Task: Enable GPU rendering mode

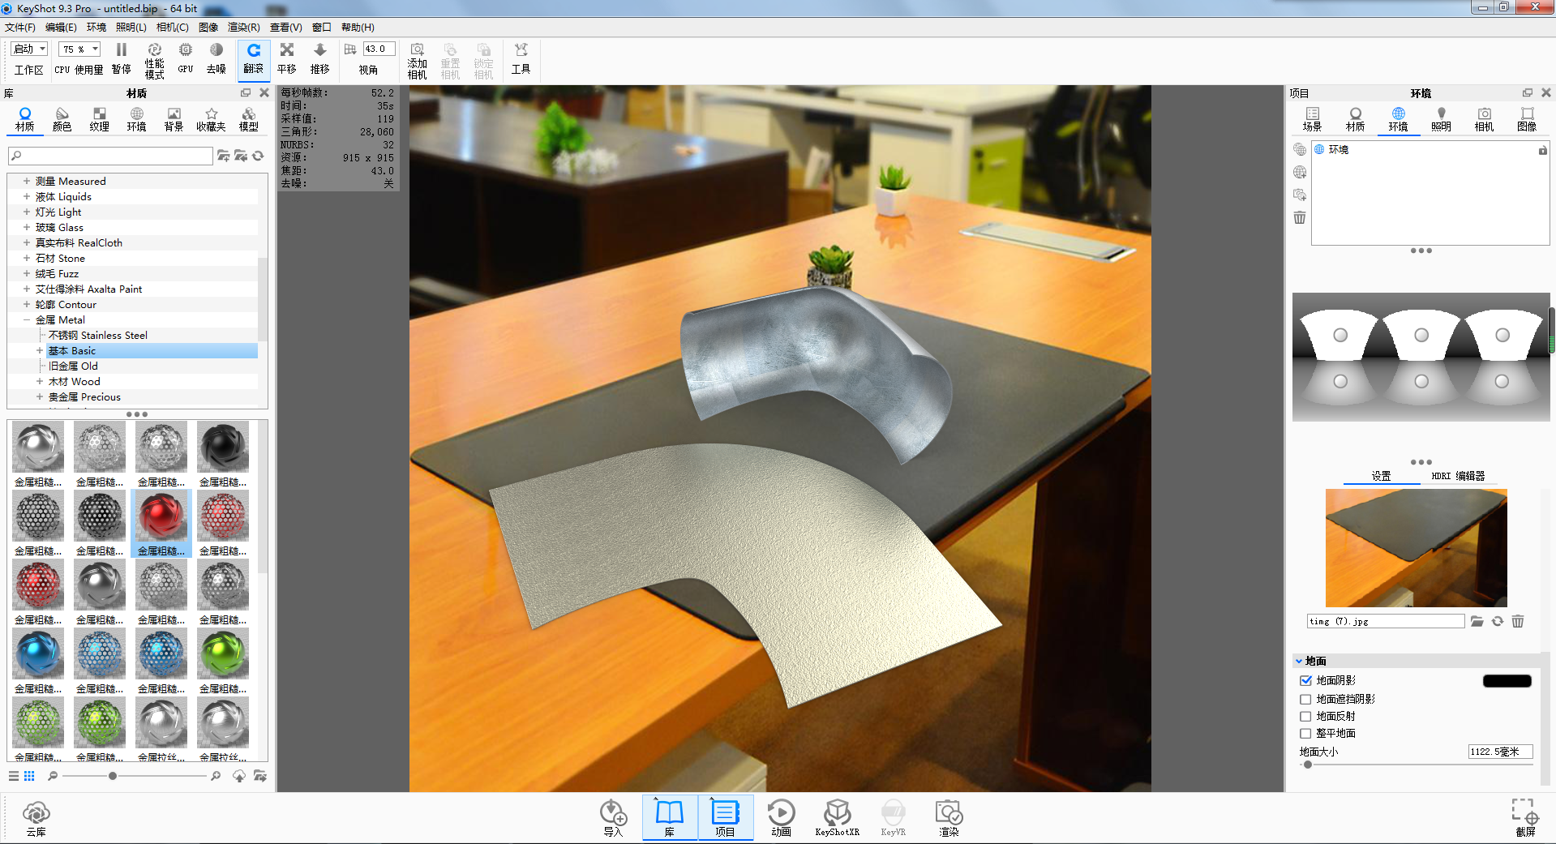Action: pyautogui.click(x=186, y=59)
